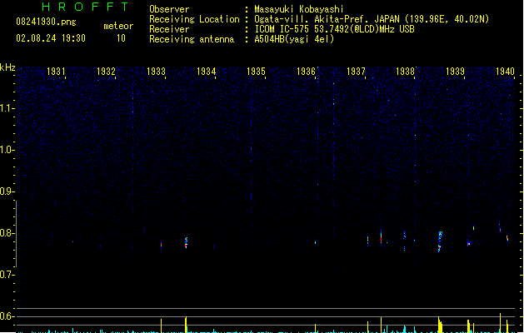Image resolution: width=524 pixels, height=333 pixels.
Task: Click the meteor echo at the 1936 mark
Action: 315,242
